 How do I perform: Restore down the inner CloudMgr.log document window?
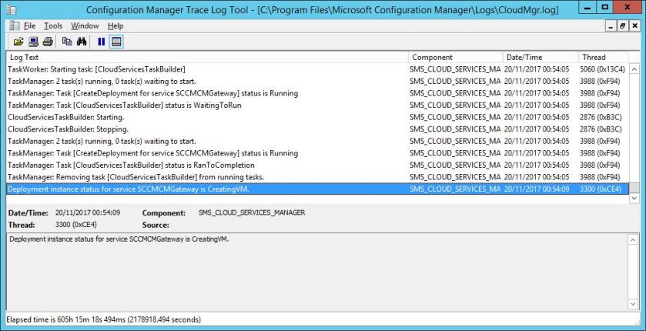click(622, 26)
